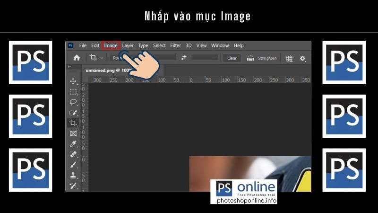The image size is (378, 213).
Task: Open the View menu
Action: click(201, 45)
